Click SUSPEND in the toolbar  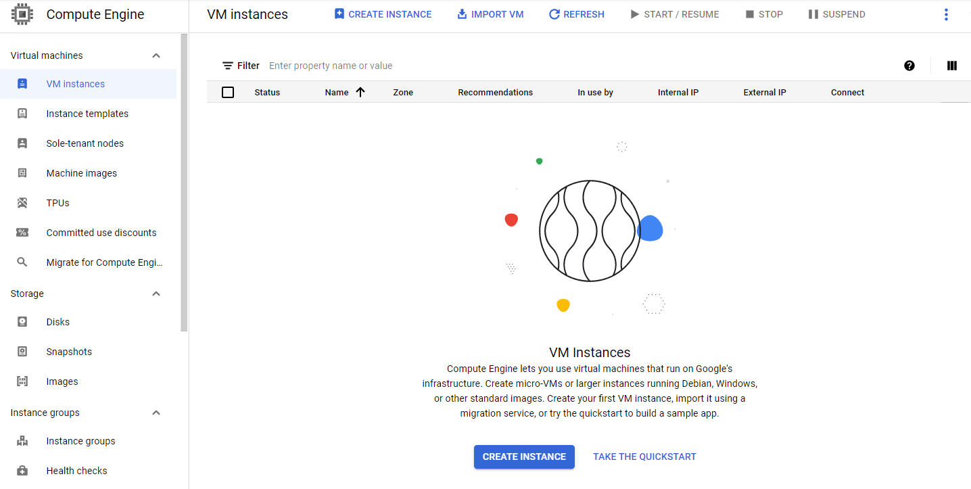click(x=836, y=14)
